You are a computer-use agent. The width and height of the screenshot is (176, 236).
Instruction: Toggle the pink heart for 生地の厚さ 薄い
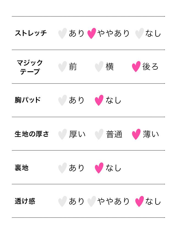(136, 134)
